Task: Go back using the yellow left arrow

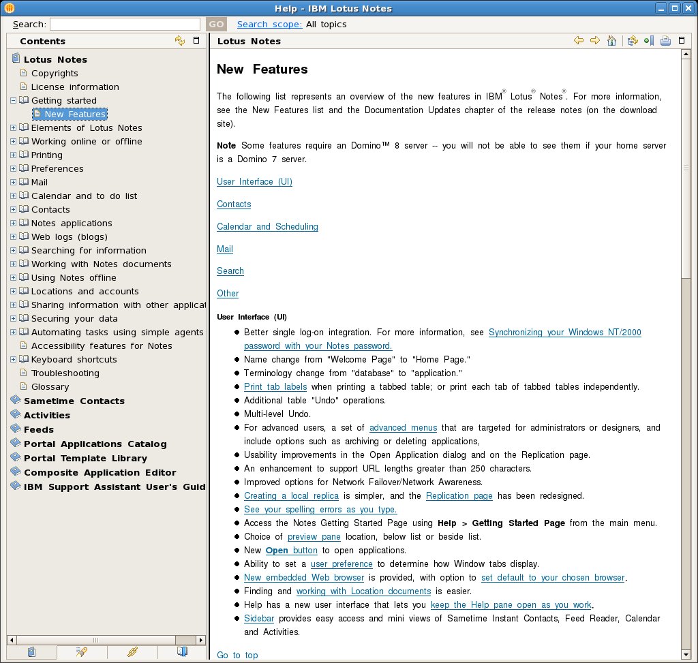Action: [x=578, y=40]
